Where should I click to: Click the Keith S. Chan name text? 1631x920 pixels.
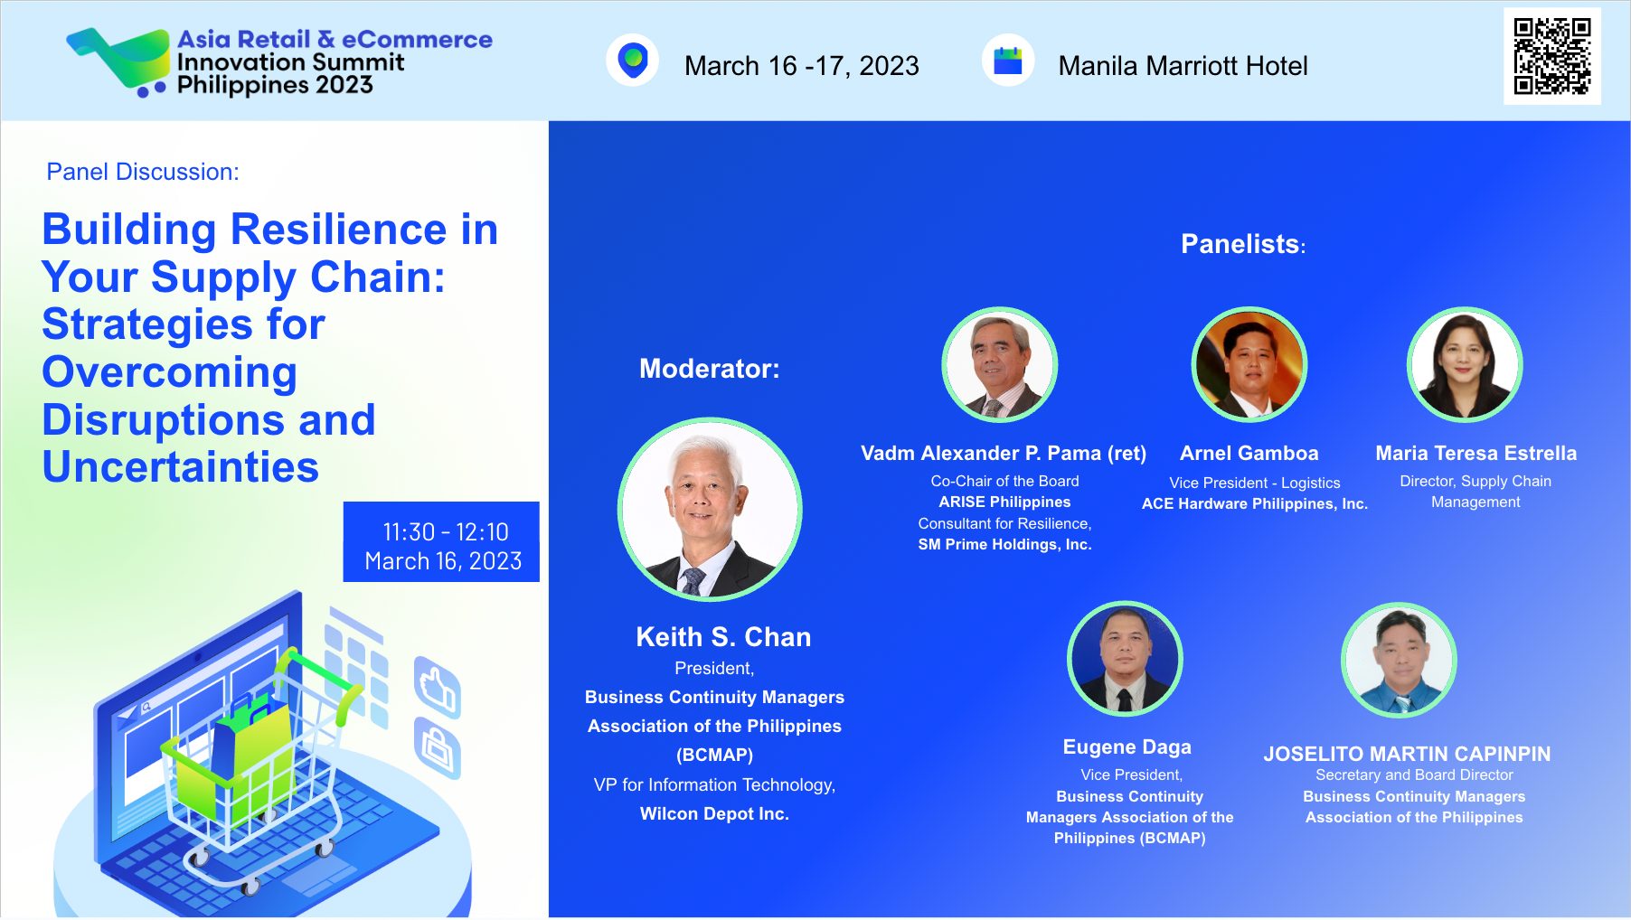(723, 637)
